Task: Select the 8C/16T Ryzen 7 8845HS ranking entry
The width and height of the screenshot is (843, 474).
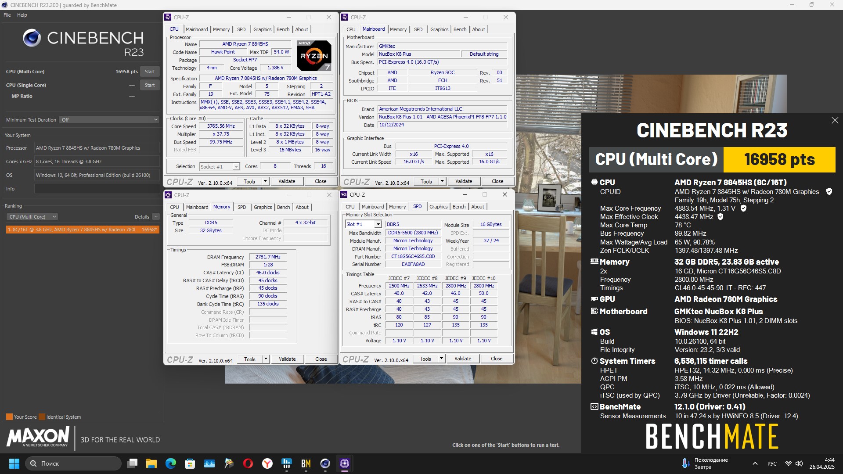Action: [83, 230]
